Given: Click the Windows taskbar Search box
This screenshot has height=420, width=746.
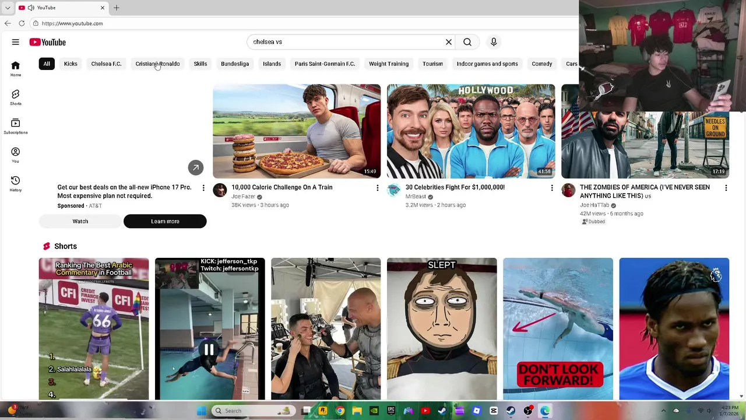Looking at the screenshot, I should pos(254,411).
